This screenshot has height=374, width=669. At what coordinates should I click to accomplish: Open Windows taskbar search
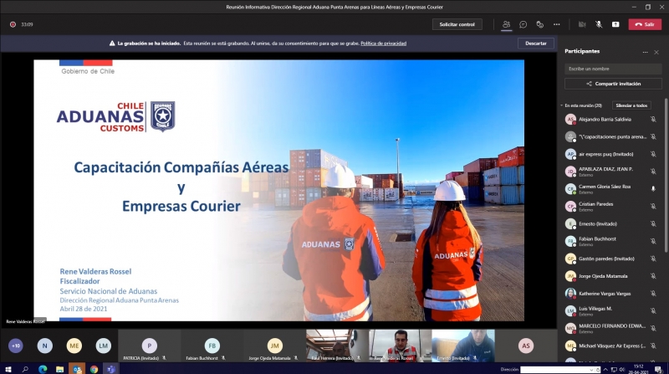[25, 369]
